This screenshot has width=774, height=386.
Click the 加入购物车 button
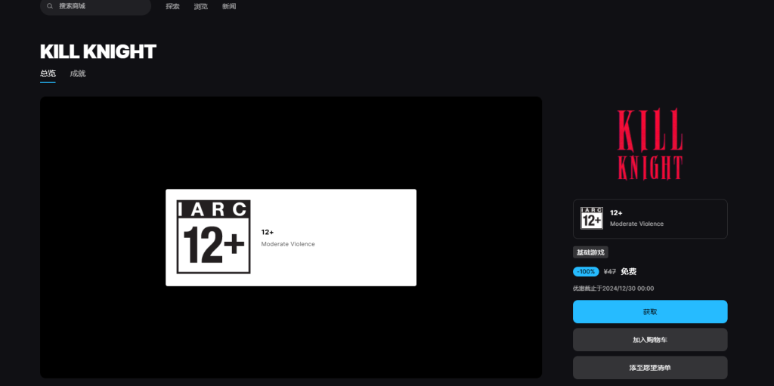(x=650, y=340)
